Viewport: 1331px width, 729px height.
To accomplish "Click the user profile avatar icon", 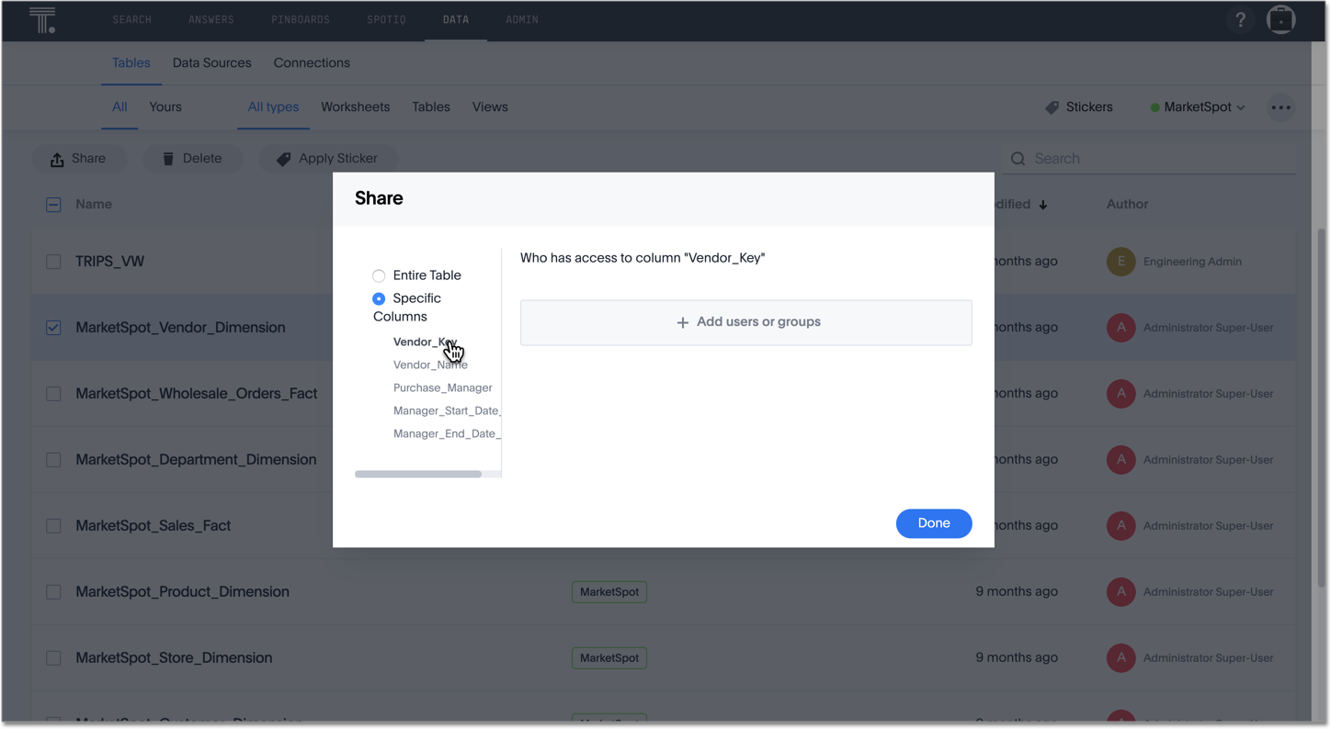I will click(1280, 18).
